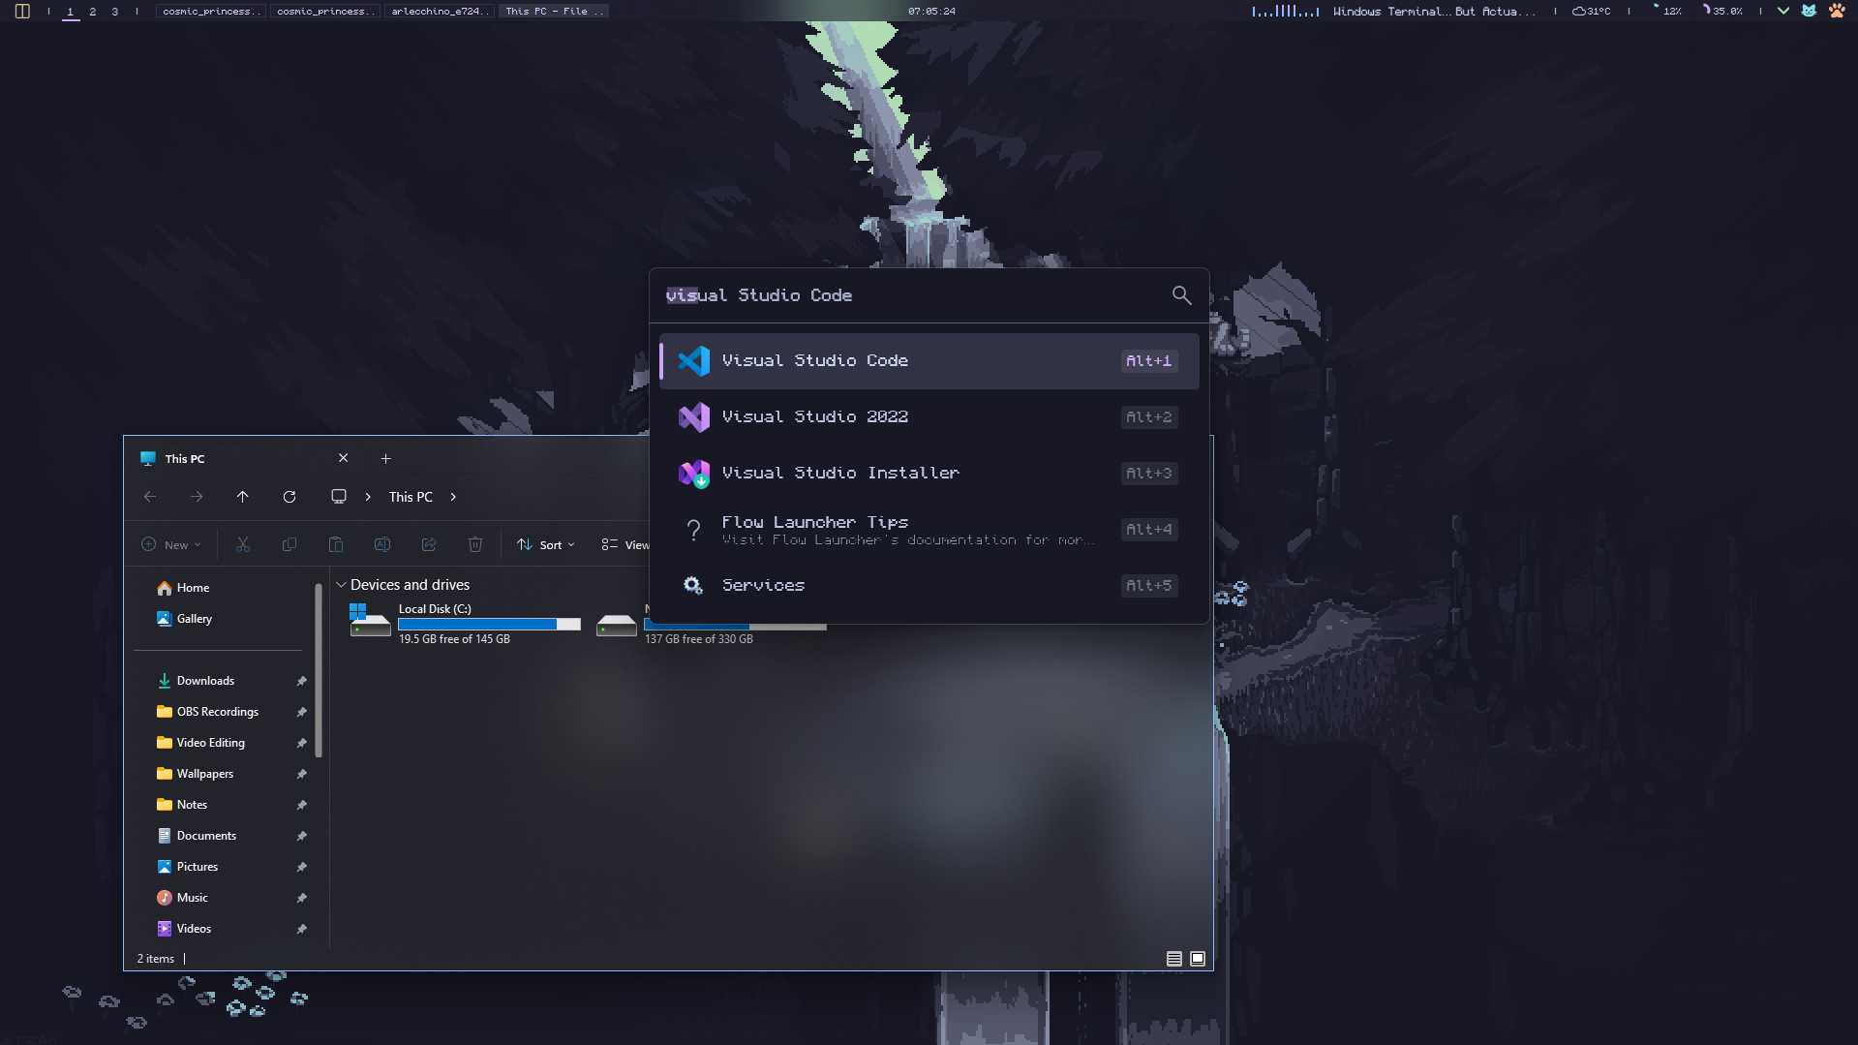
Task: Click the paw icon in top bar
Action: point(1837,11)
